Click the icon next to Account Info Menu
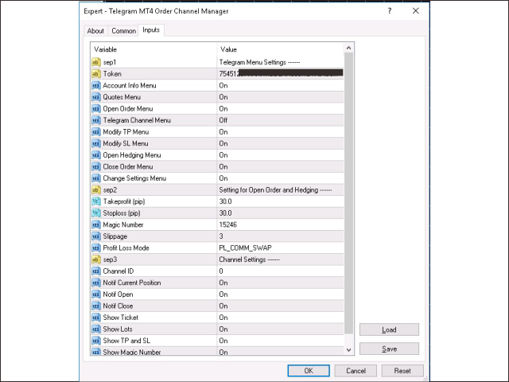The image size is (509, 382). pos(95,85)
